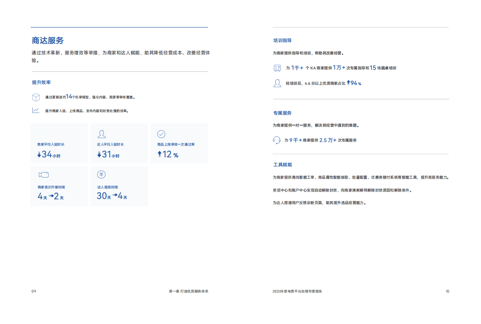The height and width of the screenshot is (324, 481).
Task: Click the 提升效率 section heading
Action: 41,82
